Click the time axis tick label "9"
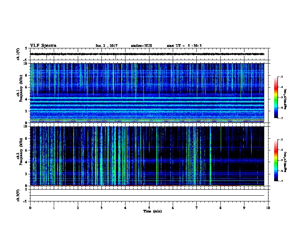This screenshot has width=302, height=233. click(244, 208)
